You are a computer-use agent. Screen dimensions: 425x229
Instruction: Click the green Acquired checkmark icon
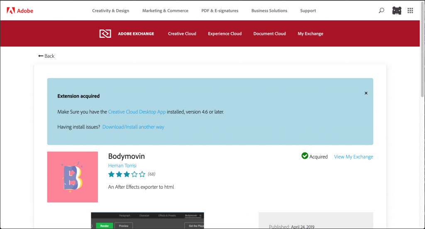point(305,156)
